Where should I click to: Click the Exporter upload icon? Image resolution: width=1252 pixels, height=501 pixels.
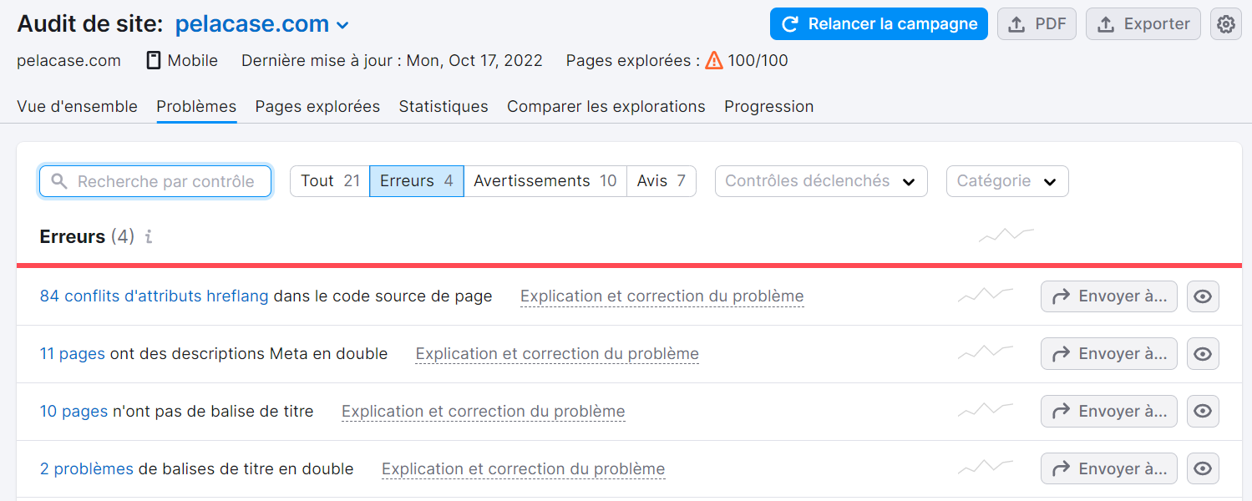point(1106,23)
